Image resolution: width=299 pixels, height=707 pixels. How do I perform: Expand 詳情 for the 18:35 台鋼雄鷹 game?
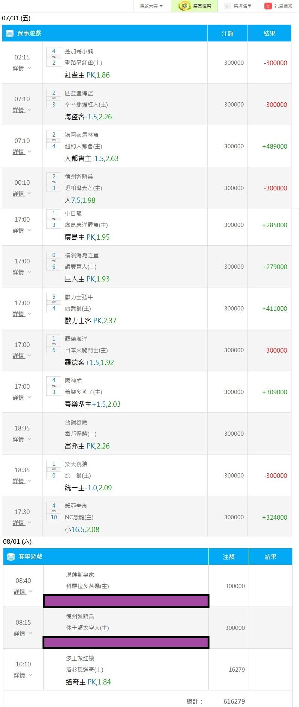click(22, 439)
